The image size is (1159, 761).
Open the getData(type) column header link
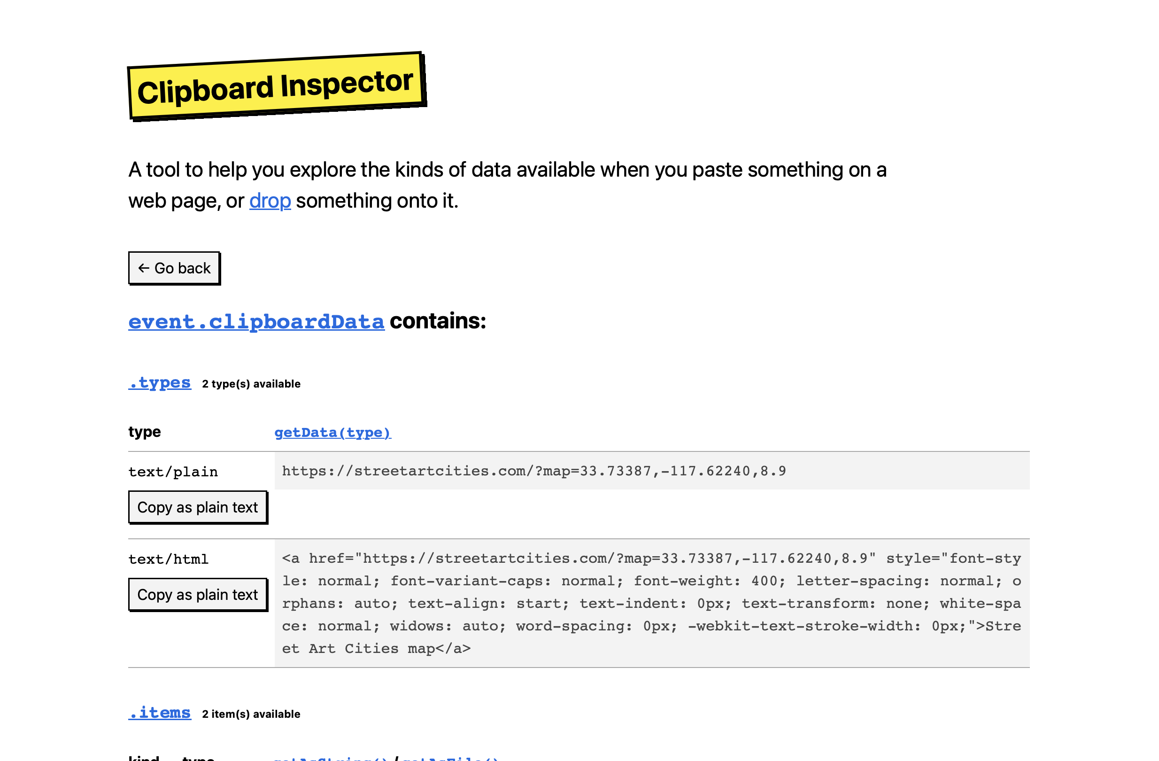coord(332,432)
